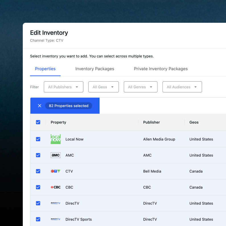Image resolution: width=226 pixels, height=226 pixels.
Task: Select the CBC property name
Action: tap(69, 187)
